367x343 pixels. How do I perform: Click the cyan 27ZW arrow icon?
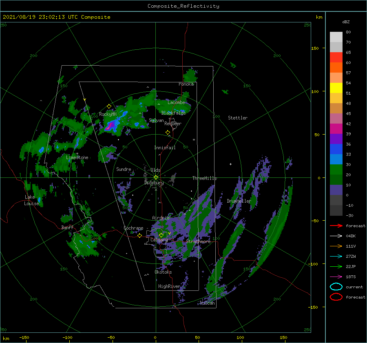(x=336, y=257)
